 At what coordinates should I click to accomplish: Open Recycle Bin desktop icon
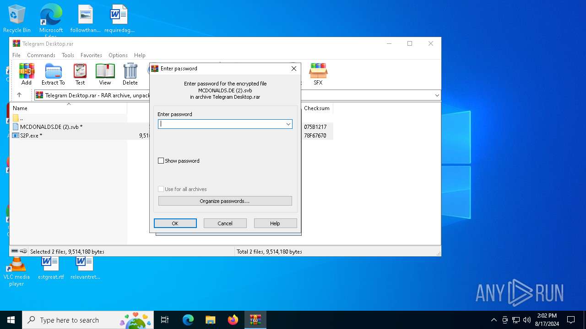click(x=17, y=19)
